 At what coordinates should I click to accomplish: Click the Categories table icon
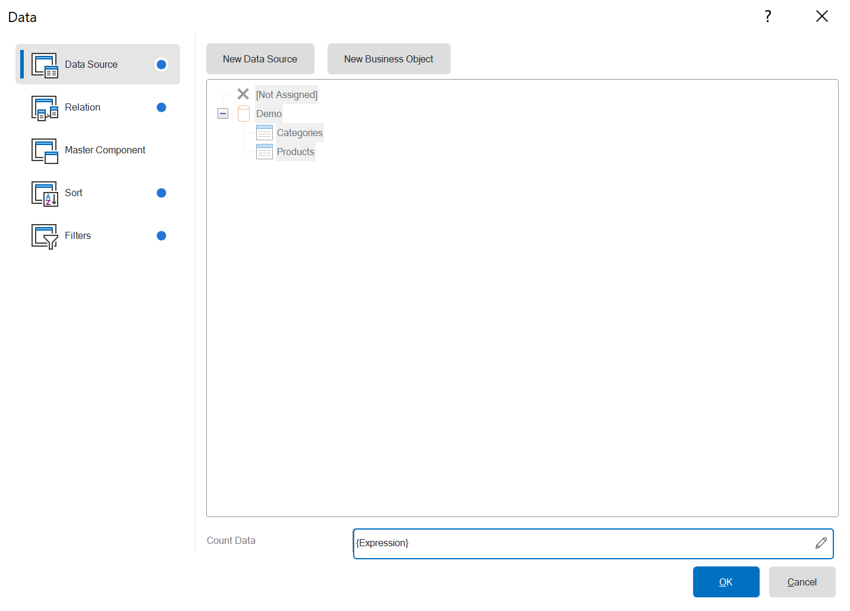(265, 133)
